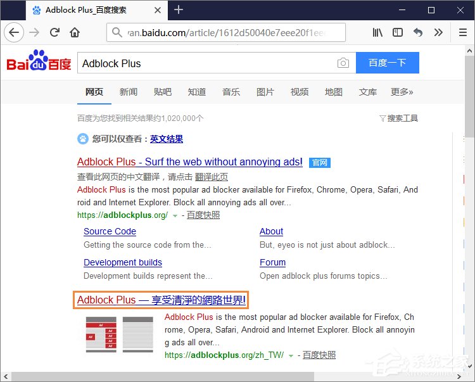Click the vertical scrollbar up arrow
Image resolution: width=475 pixels, height=382 pixels.
(469, 51)
